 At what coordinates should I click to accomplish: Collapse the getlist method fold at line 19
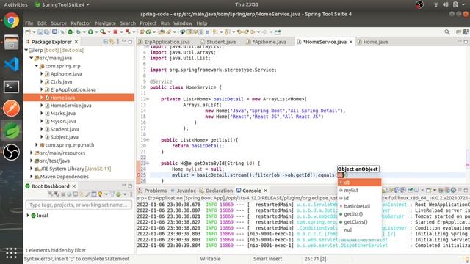[x=148, y=140]
